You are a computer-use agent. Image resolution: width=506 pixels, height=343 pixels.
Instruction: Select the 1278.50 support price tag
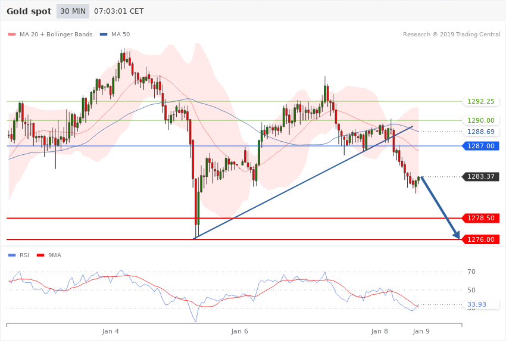(x=481, y=218)
